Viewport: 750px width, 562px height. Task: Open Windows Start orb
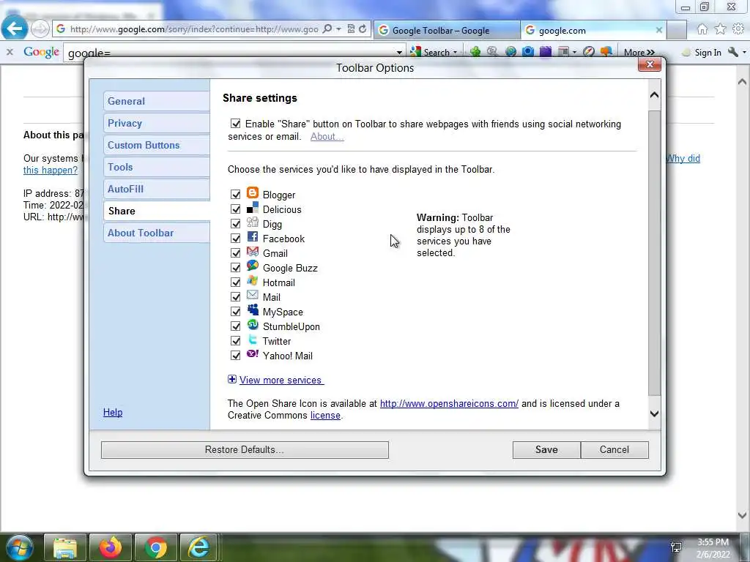pos(18,547)
